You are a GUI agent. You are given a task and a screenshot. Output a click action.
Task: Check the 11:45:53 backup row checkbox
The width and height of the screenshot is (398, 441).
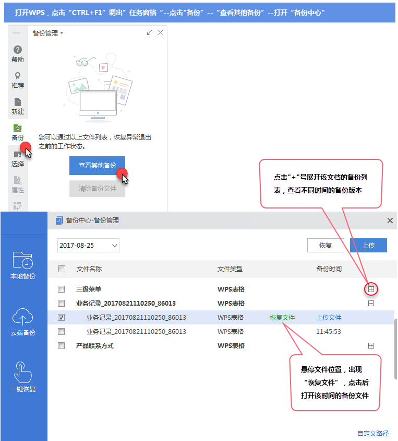click(x=61, y=332)
